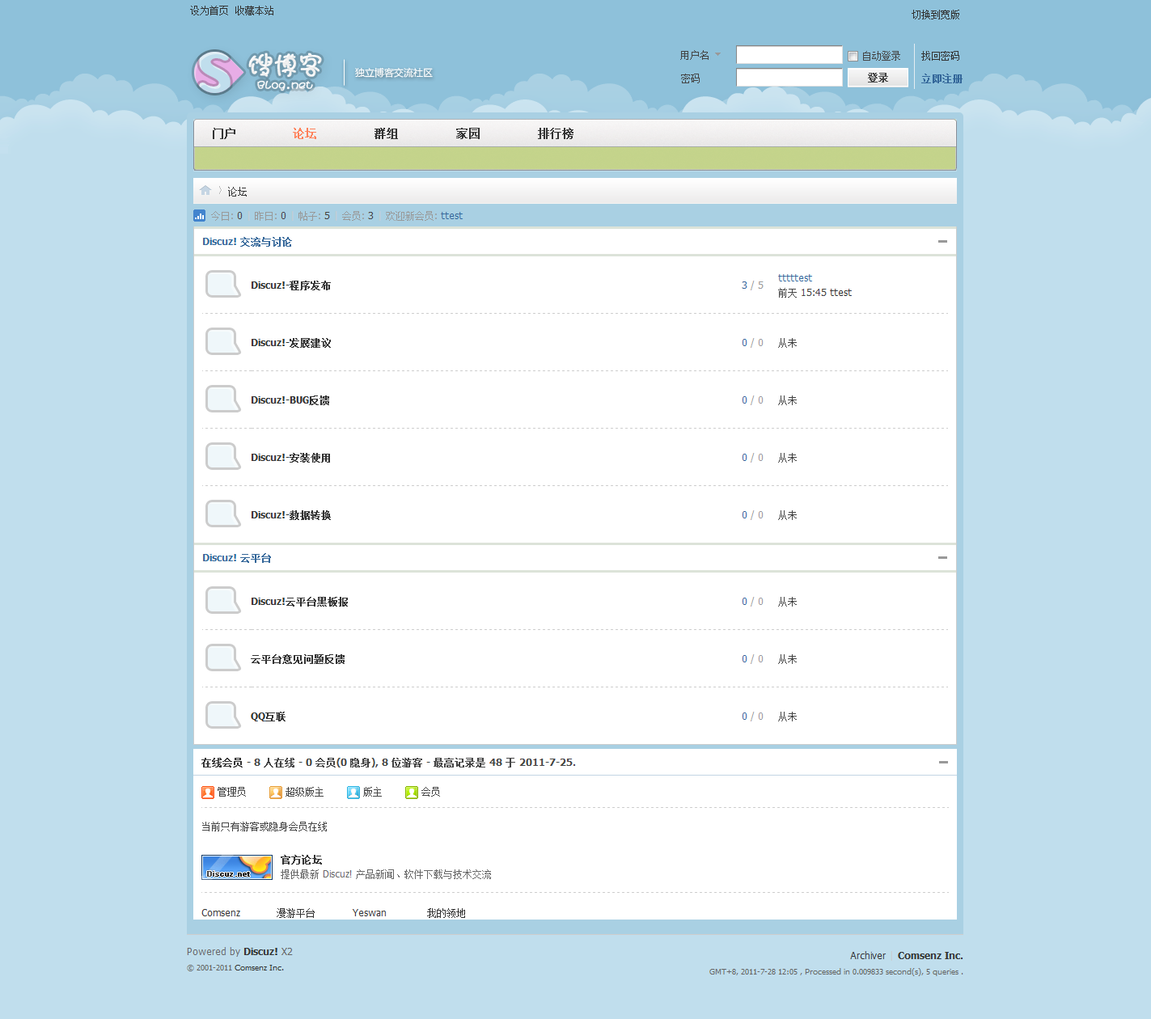Click the 收藏本站 link

coord(254,11)
